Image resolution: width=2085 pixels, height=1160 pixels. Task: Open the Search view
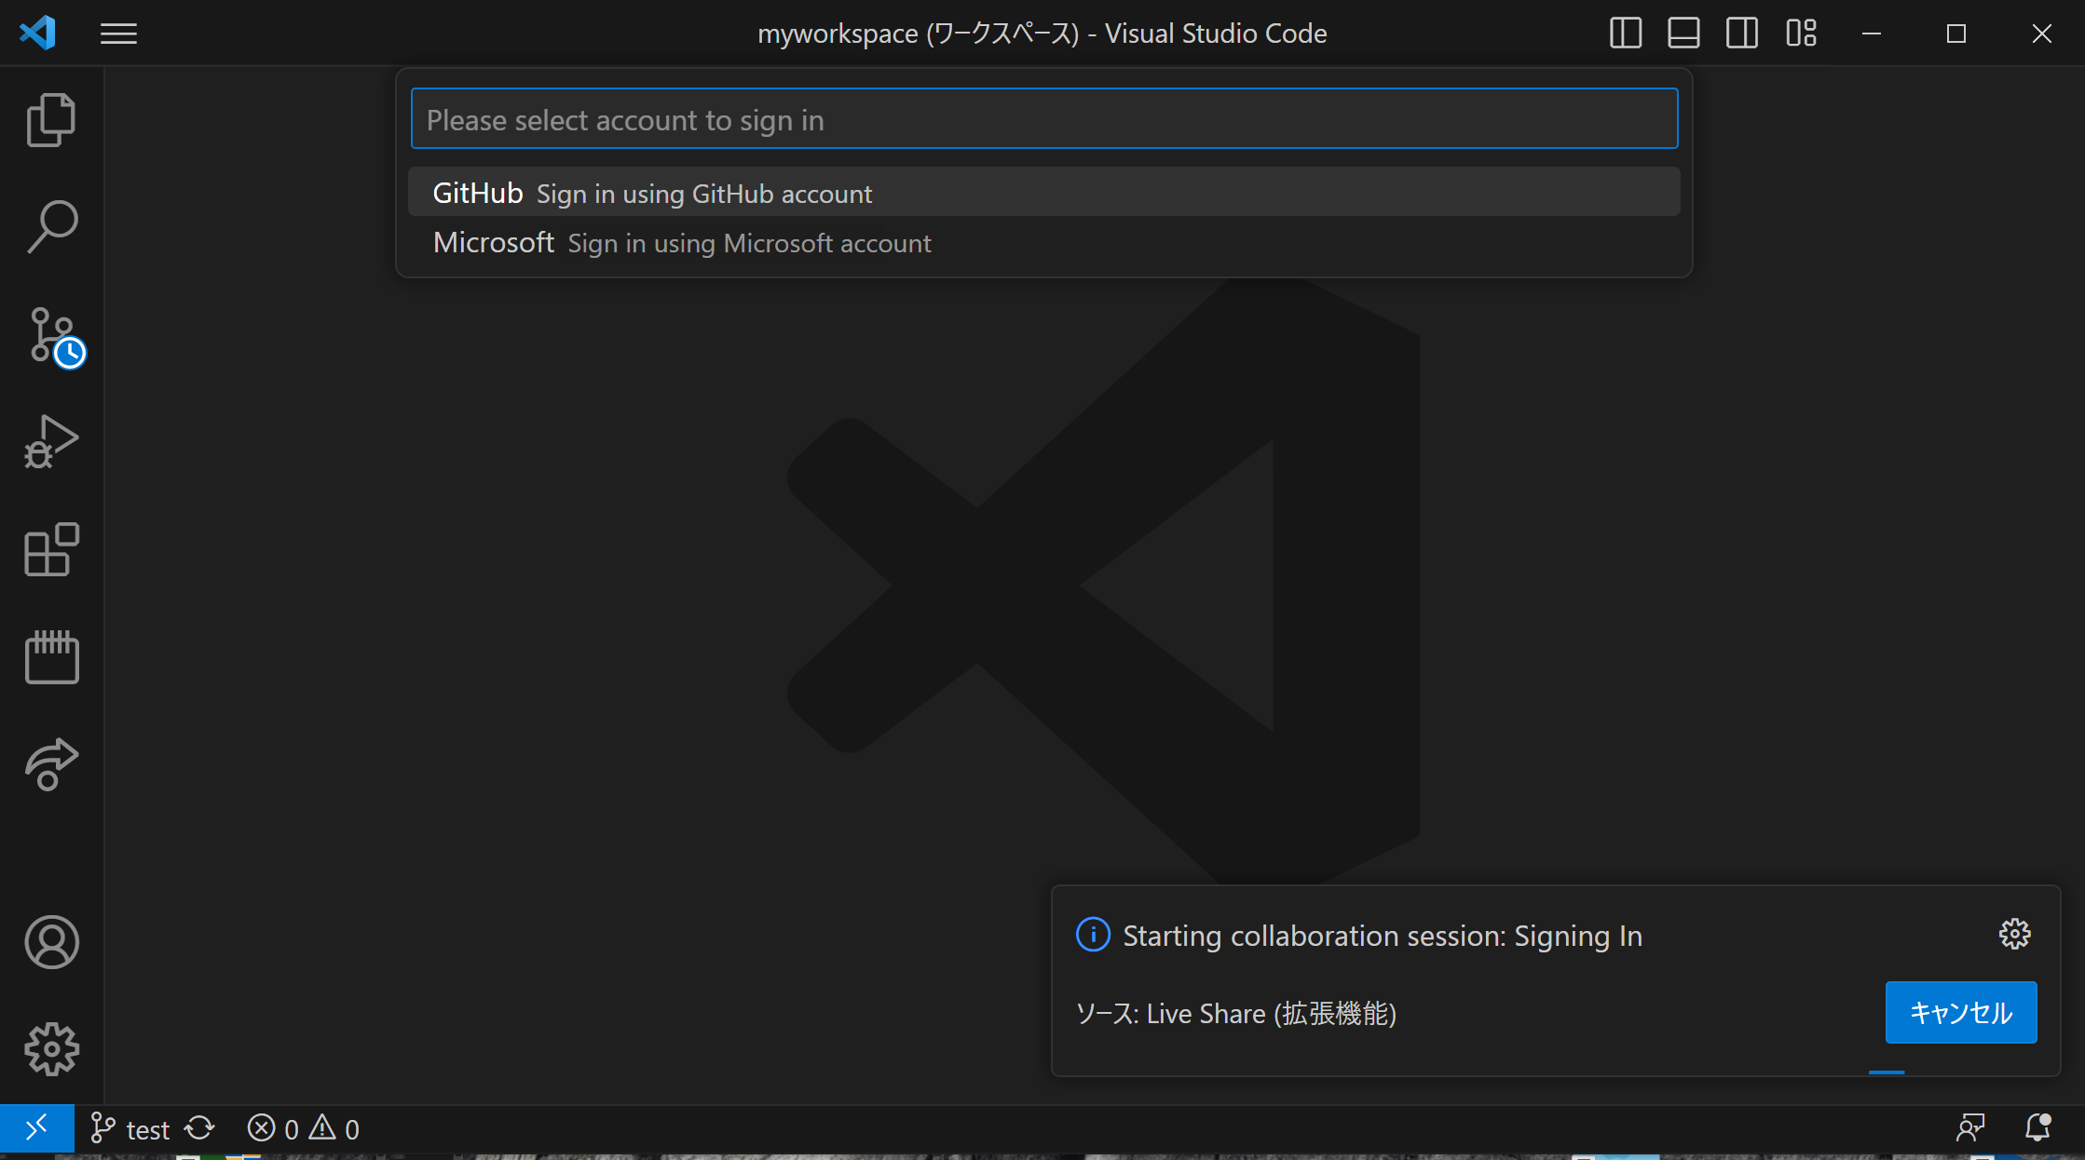tap(51, 227)
